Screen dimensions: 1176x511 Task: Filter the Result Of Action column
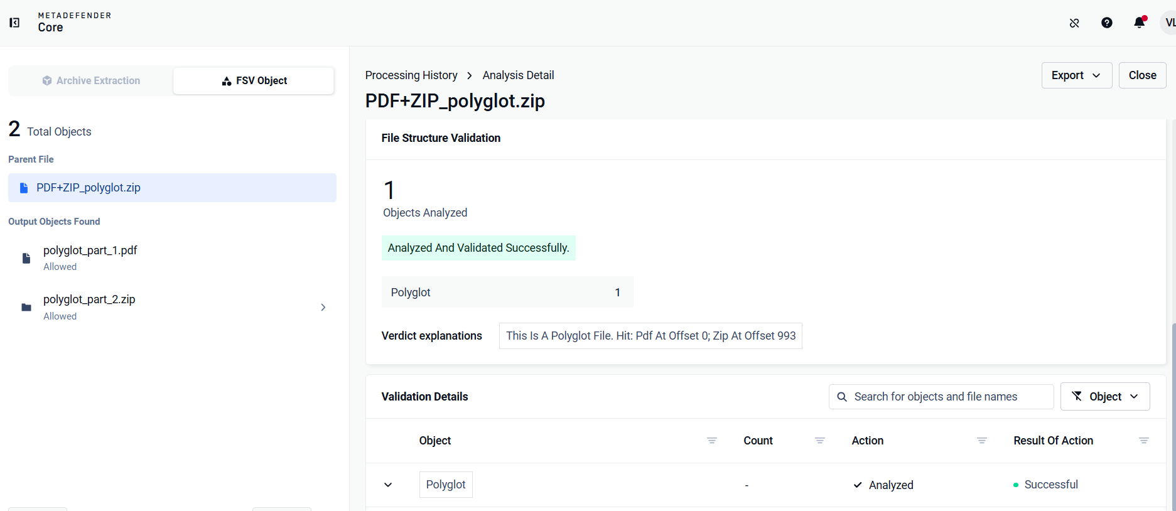tap(1144, 441)
